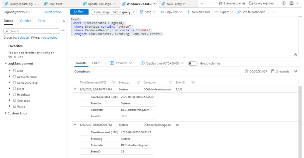Expand the Usage table
Image resolution: width=304 pixels, height=158 pixels.
click(9, 106)
